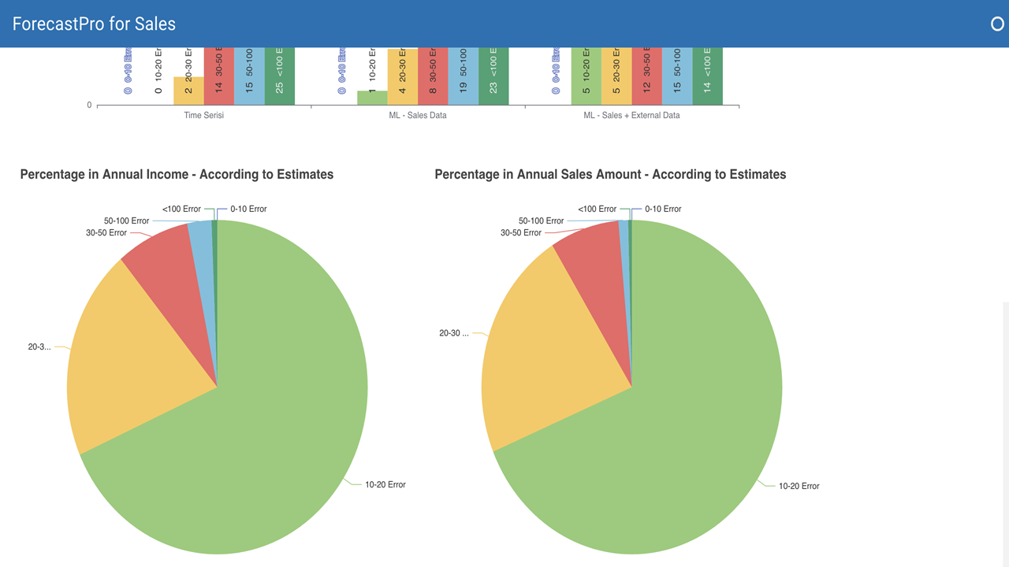
Task: Click 50-100 Error label of Annual Sales Amount pie
Action: coord(542,221)
